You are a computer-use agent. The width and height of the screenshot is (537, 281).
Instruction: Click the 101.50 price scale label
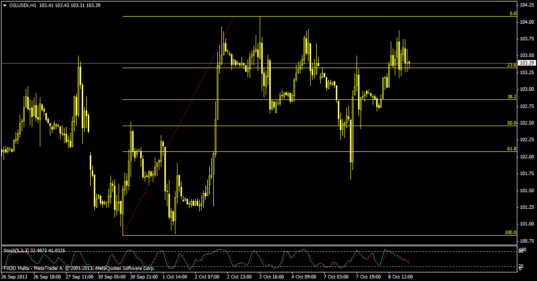[527, 191]
